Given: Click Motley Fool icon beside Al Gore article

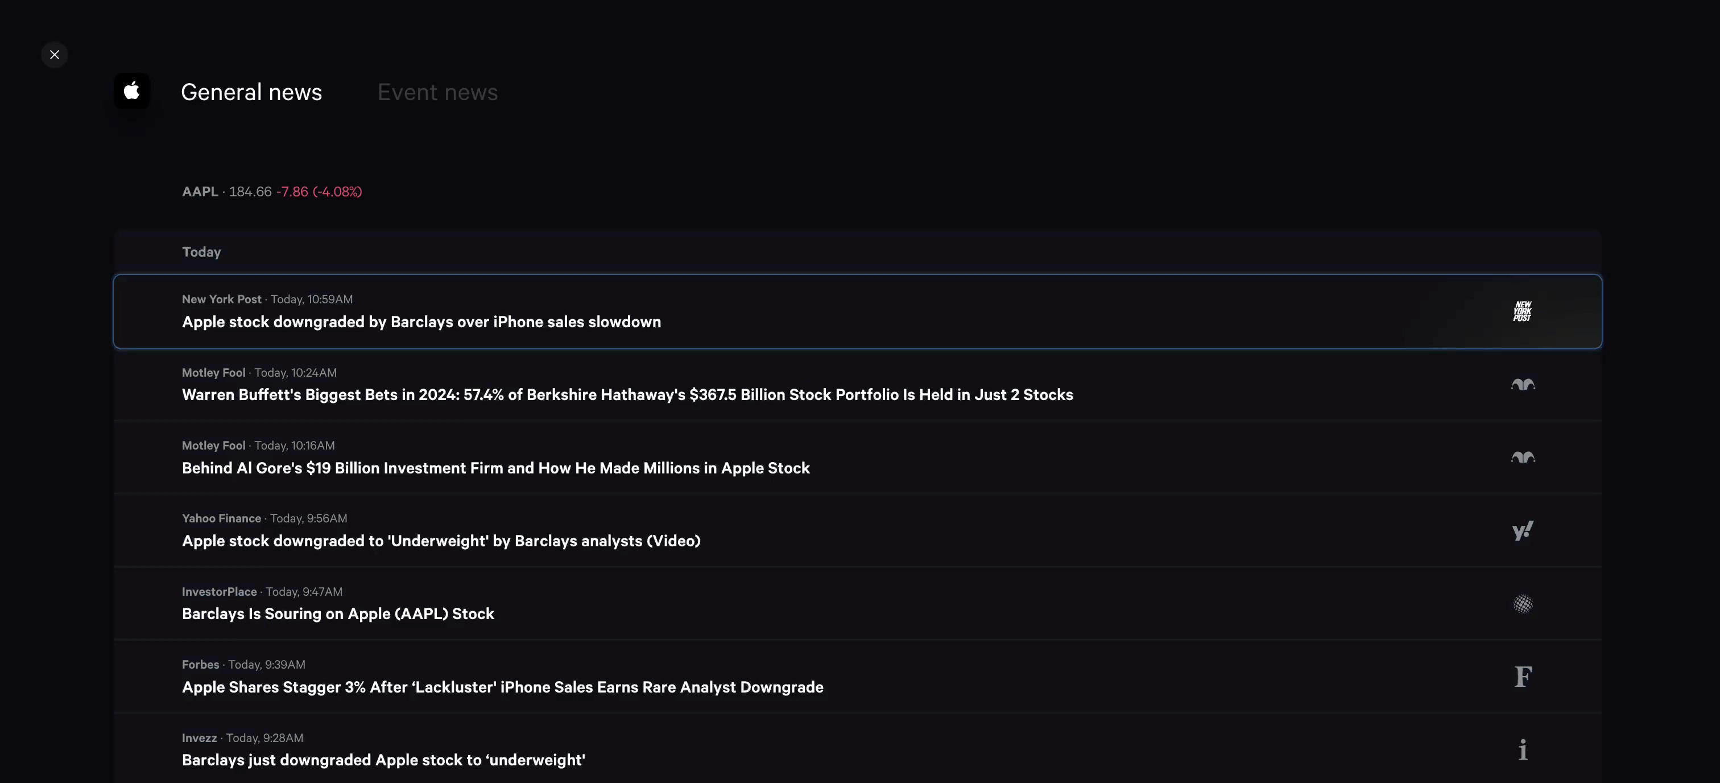Looking at the screenshot, I should click(1523, 458).
